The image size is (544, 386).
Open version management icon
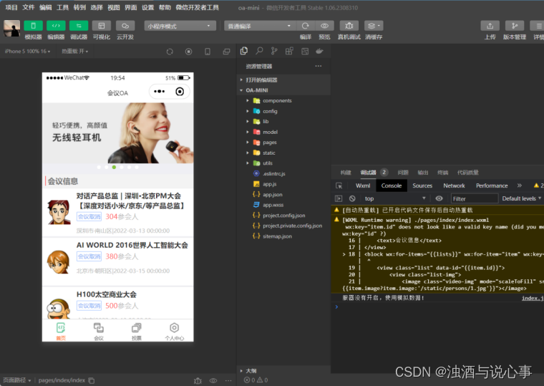click(515, 26)
